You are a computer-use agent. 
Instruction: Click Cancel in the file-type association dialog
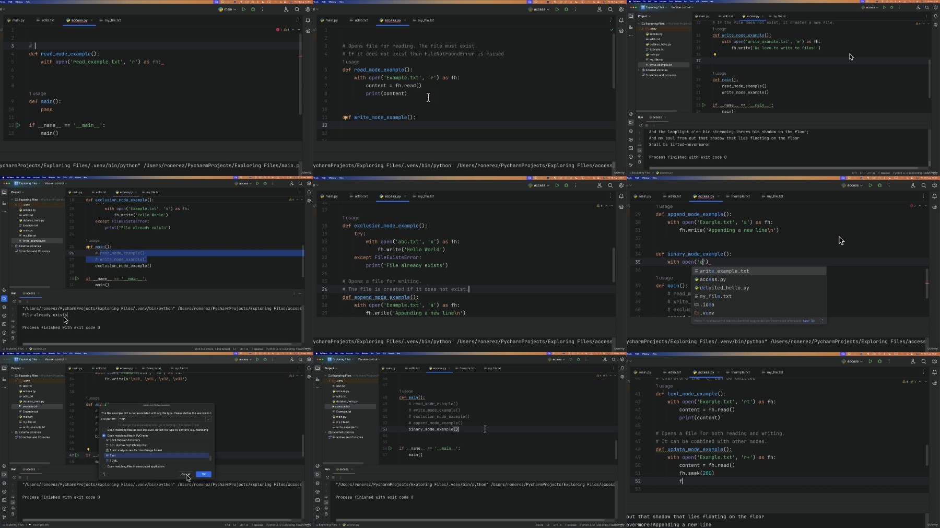click(x=186, y=474)
